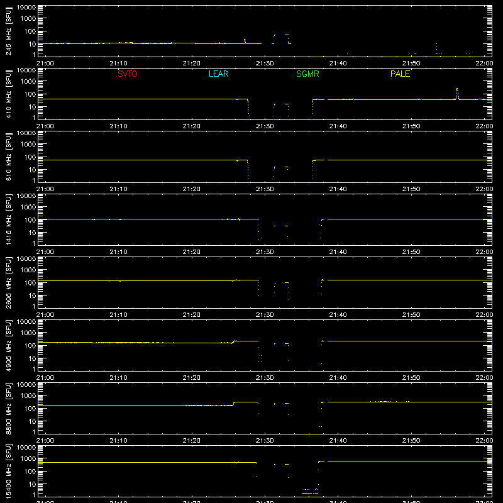Click the 1000 y-axis label of 610 MHz panel
503x503 pixels.
coord(28,144)
